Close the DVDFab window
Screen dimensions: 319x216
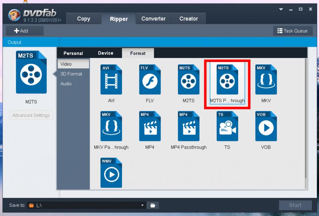[310, 9]
